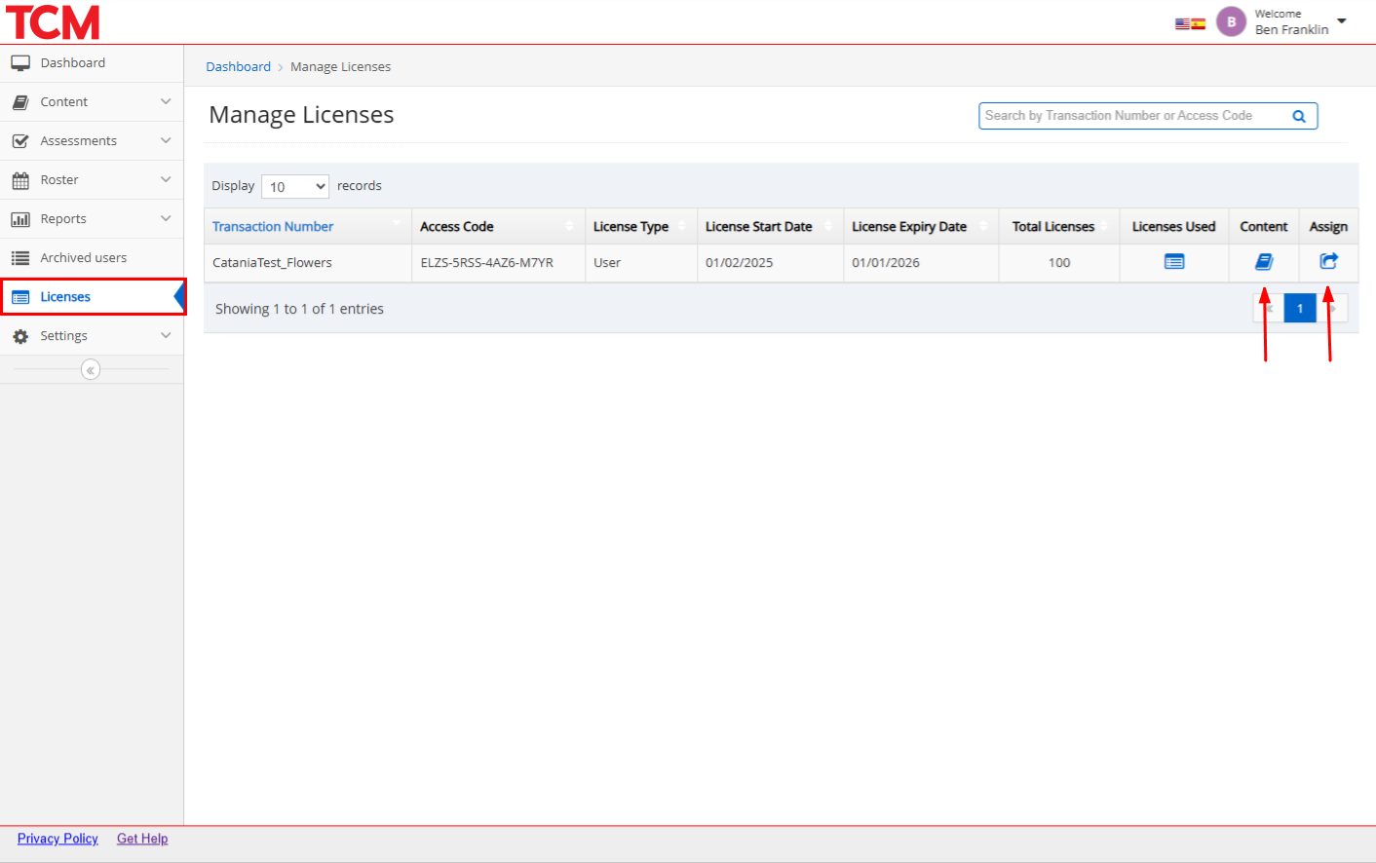Viewport: 1376px width, 863px height.
Task: Switch language using the flags icon
Action: [1190, 23]
